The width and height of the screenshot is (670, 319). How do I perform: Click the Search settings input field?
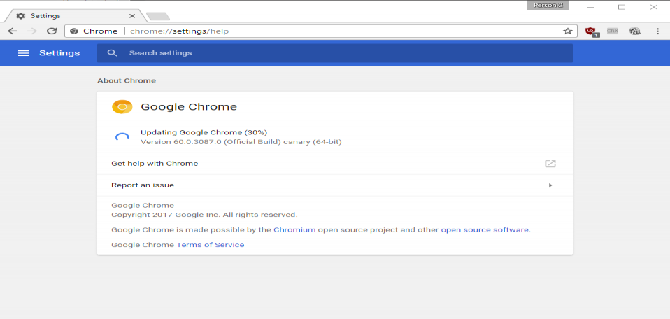tap(343, 53)
